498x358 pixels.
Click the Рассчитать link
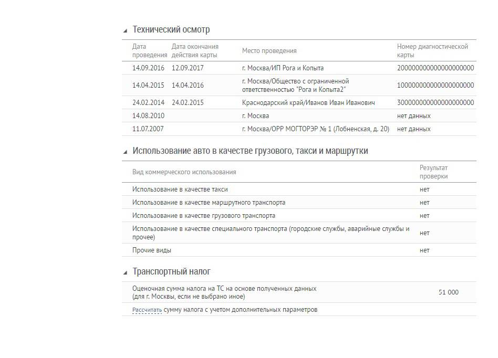point(147,310)
